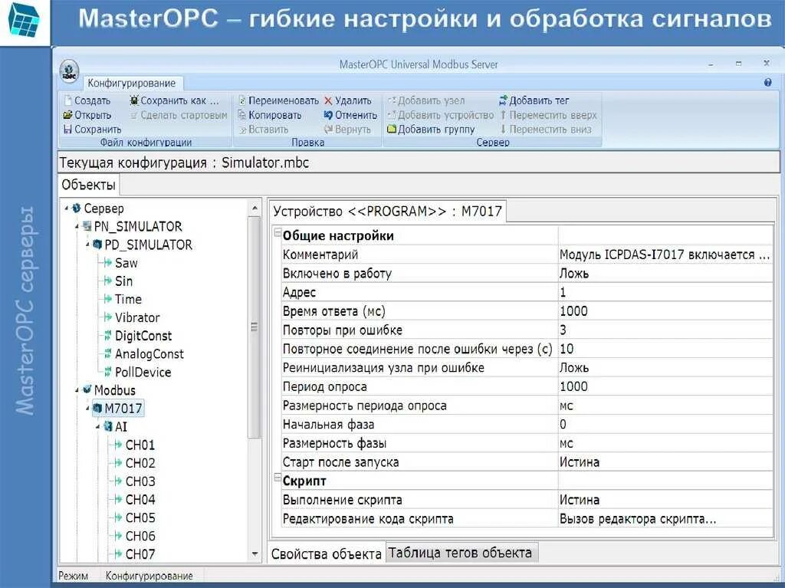Undo with Отменить command
Viewport: 785px width, 588px height.
point(350,115)
